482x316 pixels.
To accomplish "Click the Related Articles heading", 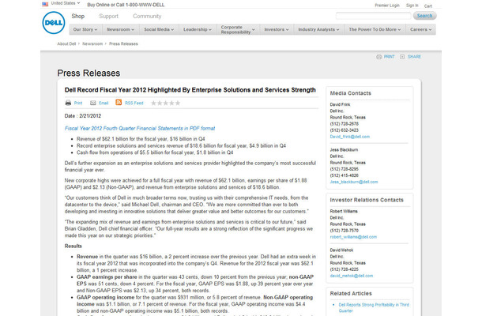I will (351, 294).
